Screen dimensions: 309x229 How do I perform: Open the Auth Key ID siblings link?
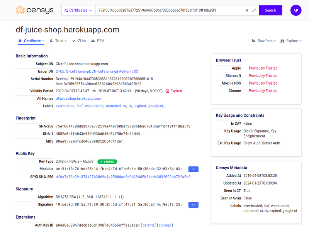[x=165, y=225]
